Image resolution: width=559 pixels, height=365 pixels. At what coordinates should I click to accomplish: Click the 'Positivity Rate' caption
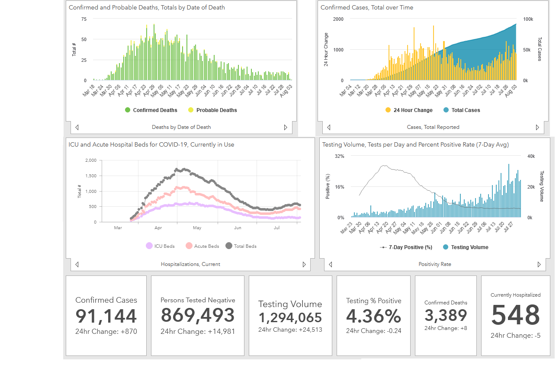434,264
